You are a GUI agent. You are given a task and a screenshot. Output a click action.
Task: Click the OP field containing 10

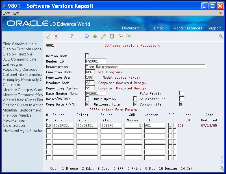pos(49,126)
